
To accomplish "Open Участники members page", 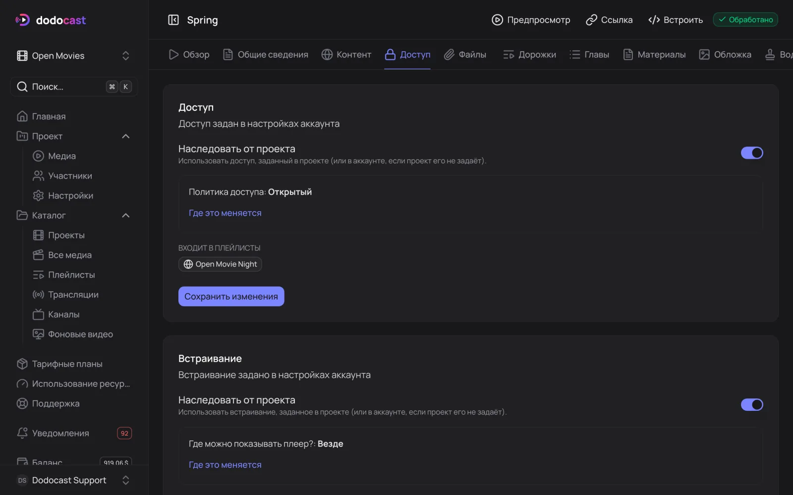I will pyautogui.click(x=62, y=176).
